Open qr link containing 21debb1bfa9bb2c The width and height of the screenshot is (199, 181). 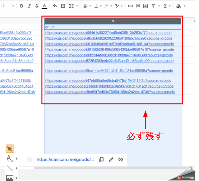(x=109, y=86)
